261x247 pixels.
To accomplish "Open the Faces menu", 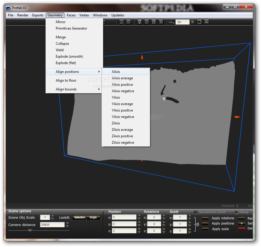I will [x=71, y=15].
